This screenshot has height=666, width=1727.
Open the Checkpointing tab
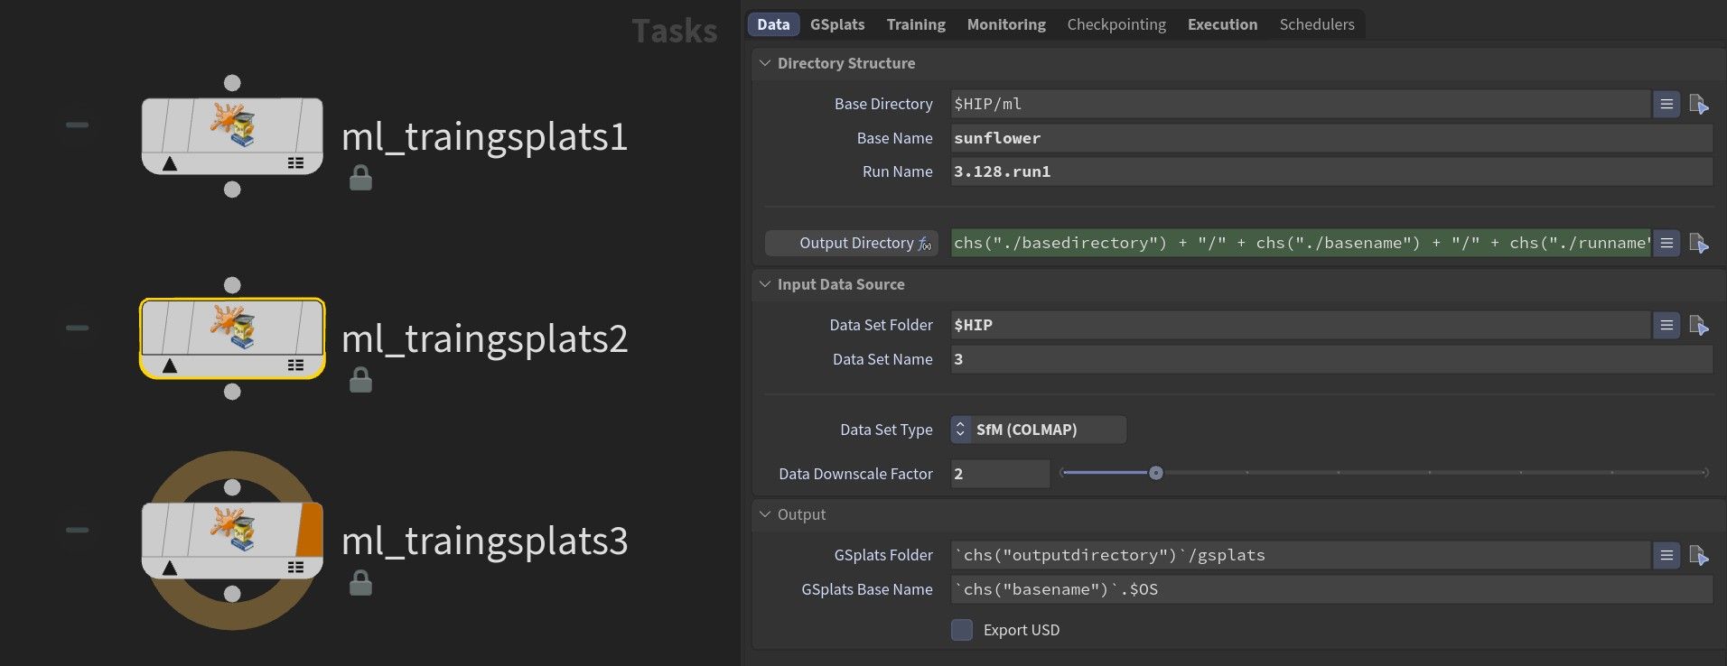click(x=1116, y=24)
